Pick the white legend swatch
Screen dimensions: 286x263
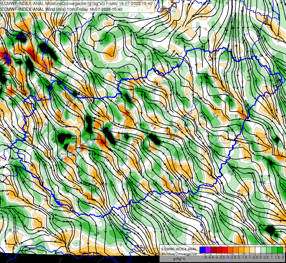pyautogui.click(x=258, y=250)
